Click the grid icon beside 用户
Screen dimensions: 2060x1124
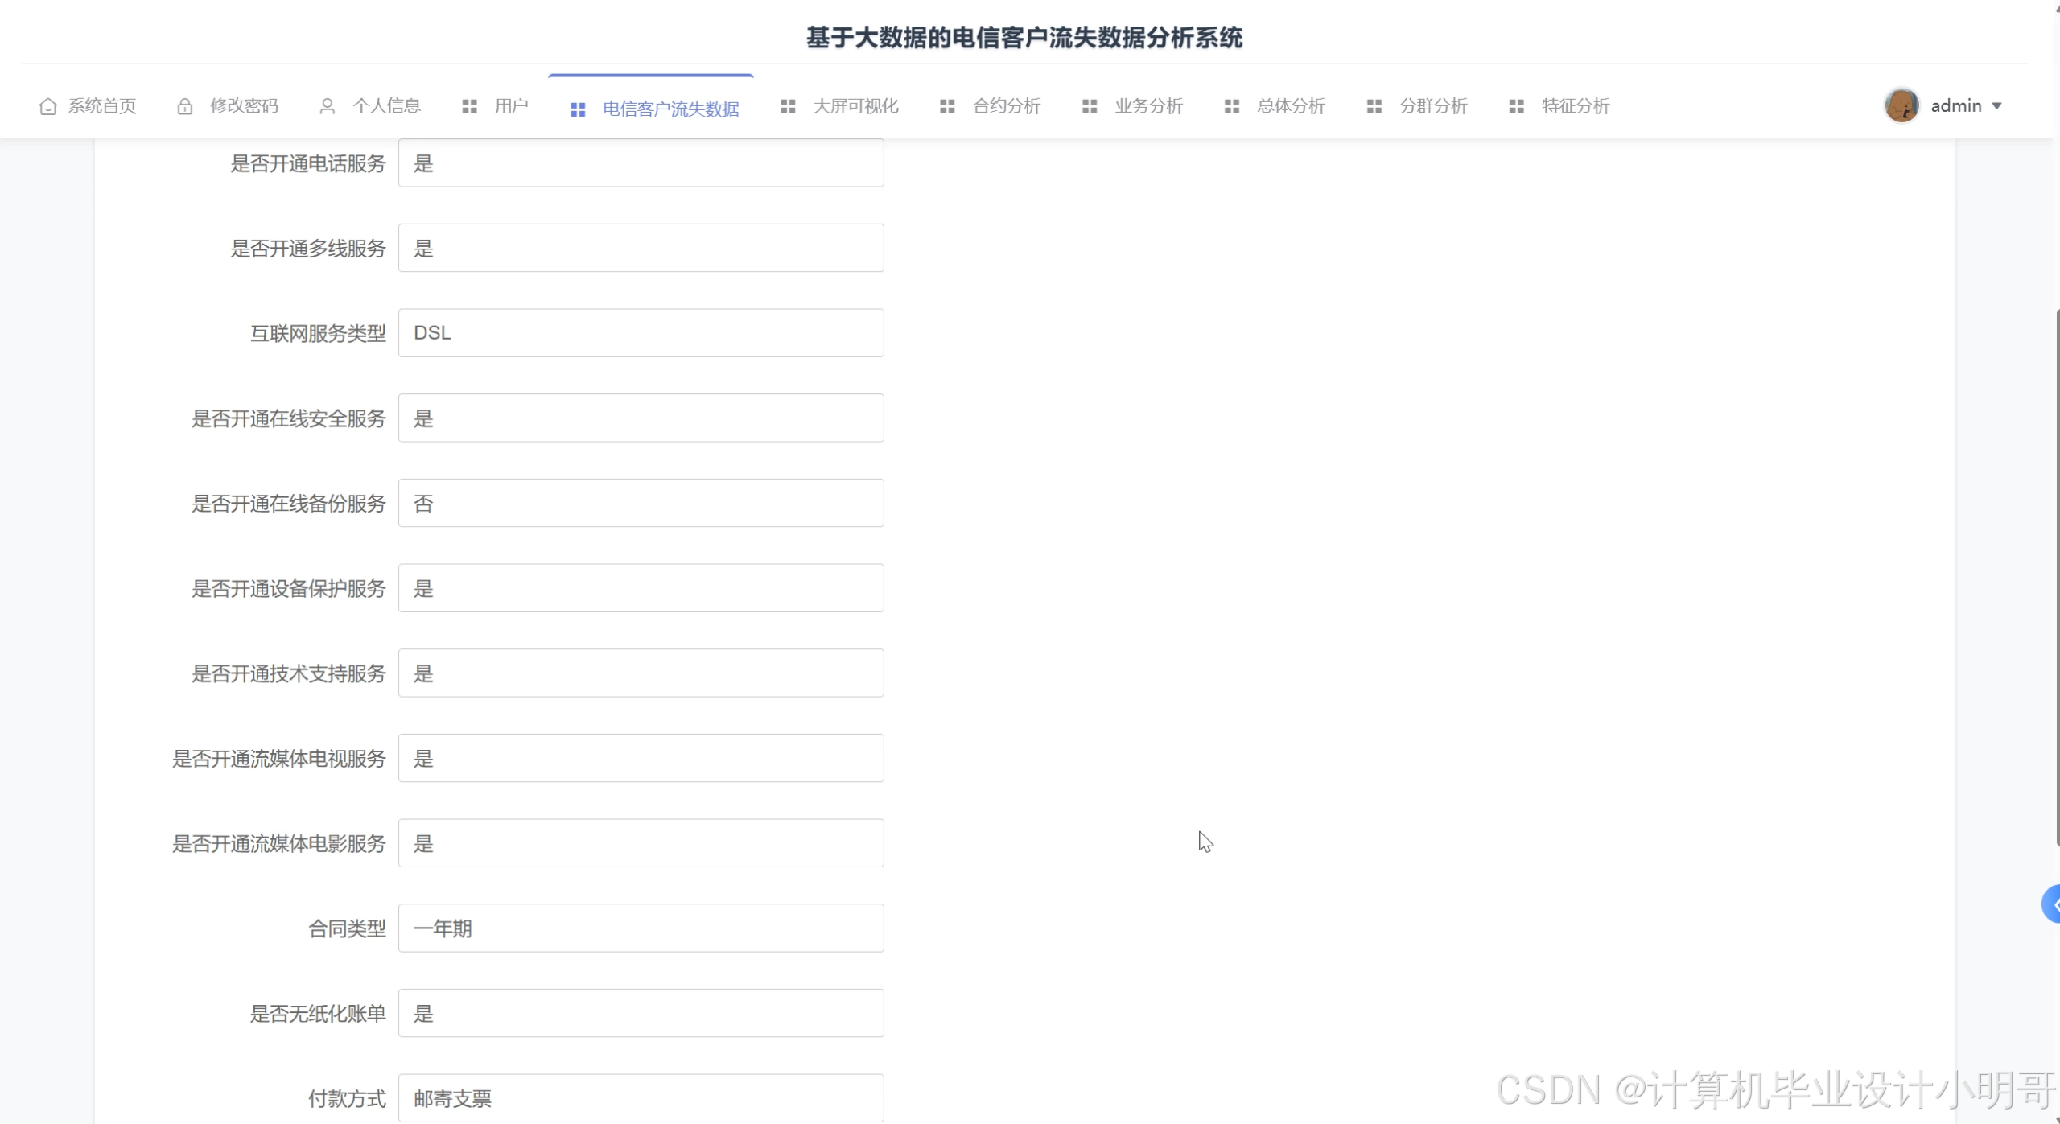[469, 106]
